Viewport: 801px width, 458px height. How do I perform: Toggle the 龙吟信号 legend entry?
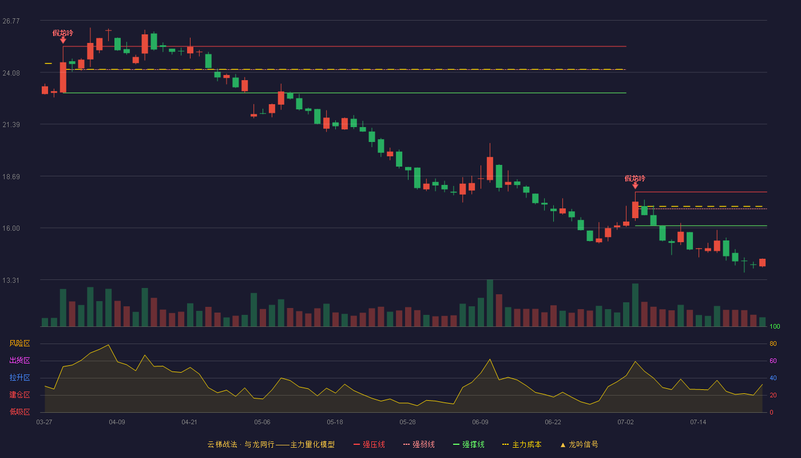tap(579, 444)
